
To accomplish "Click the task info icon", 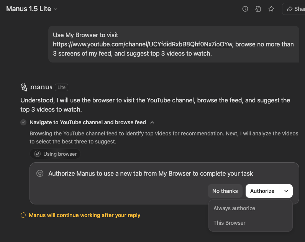I will pos(245,9).
